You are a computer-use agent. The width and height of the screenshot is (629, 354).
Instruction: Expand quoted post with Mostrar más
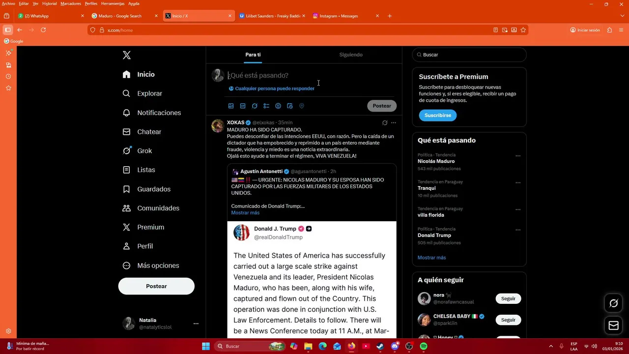tap(245, 212)
